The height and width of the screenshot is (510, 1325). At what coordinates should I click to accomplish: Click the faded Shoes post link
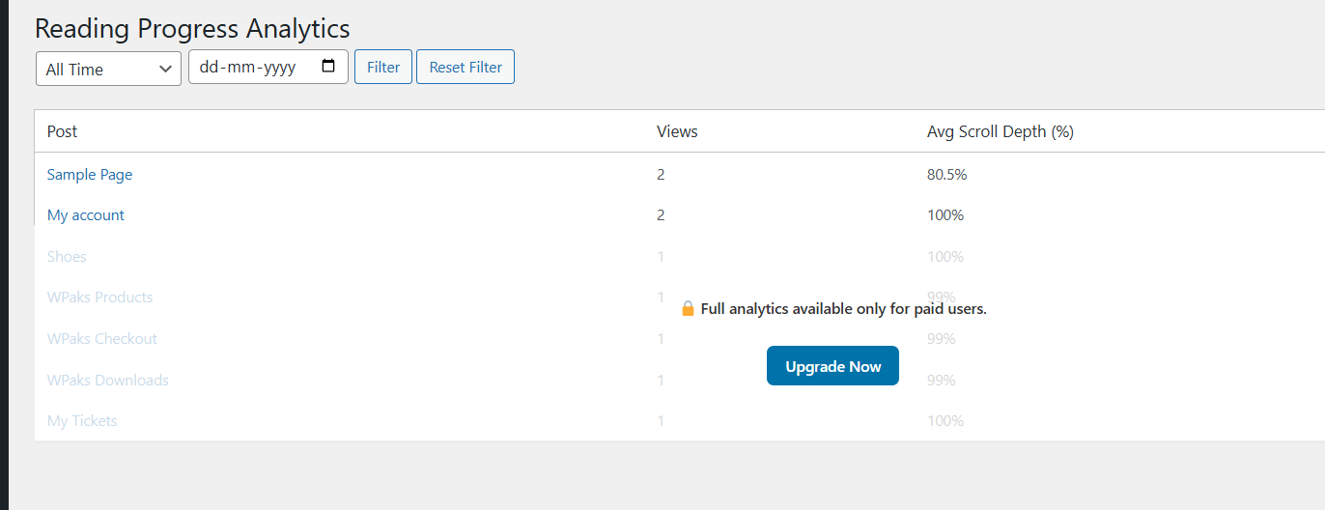pyautogui.click(x=67, y=257)
